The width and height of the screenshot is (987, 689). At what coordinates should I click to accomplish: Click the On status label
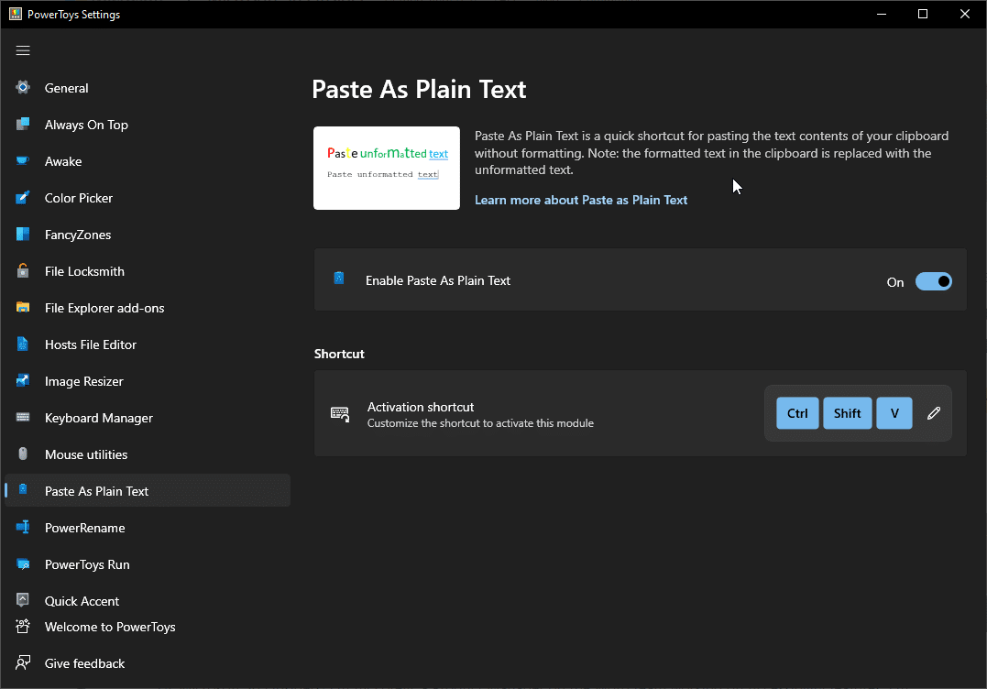[895, 282]
